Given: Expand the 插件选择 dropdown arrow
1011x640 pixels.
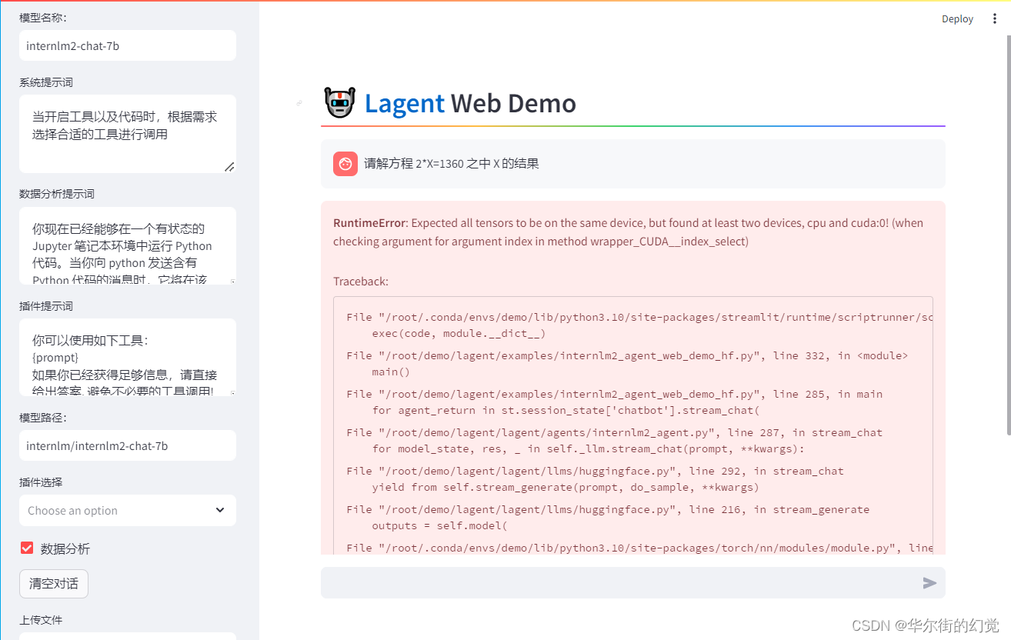Looking at the screenshot, I should pos(220,510).
